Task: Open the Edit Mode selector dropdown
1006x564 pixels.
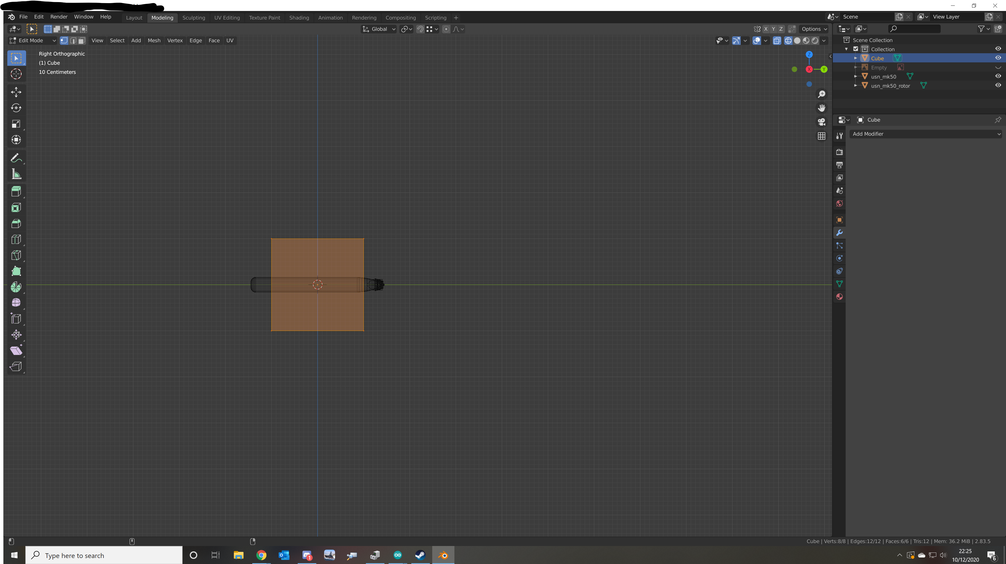Action: (x=33, y=41)
